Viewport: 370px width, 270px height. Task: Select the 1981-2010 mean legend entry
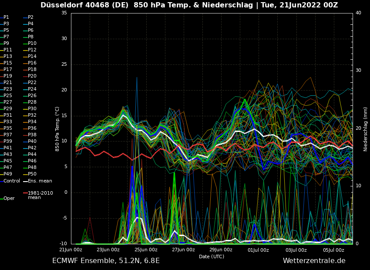(x=40, y=195)
